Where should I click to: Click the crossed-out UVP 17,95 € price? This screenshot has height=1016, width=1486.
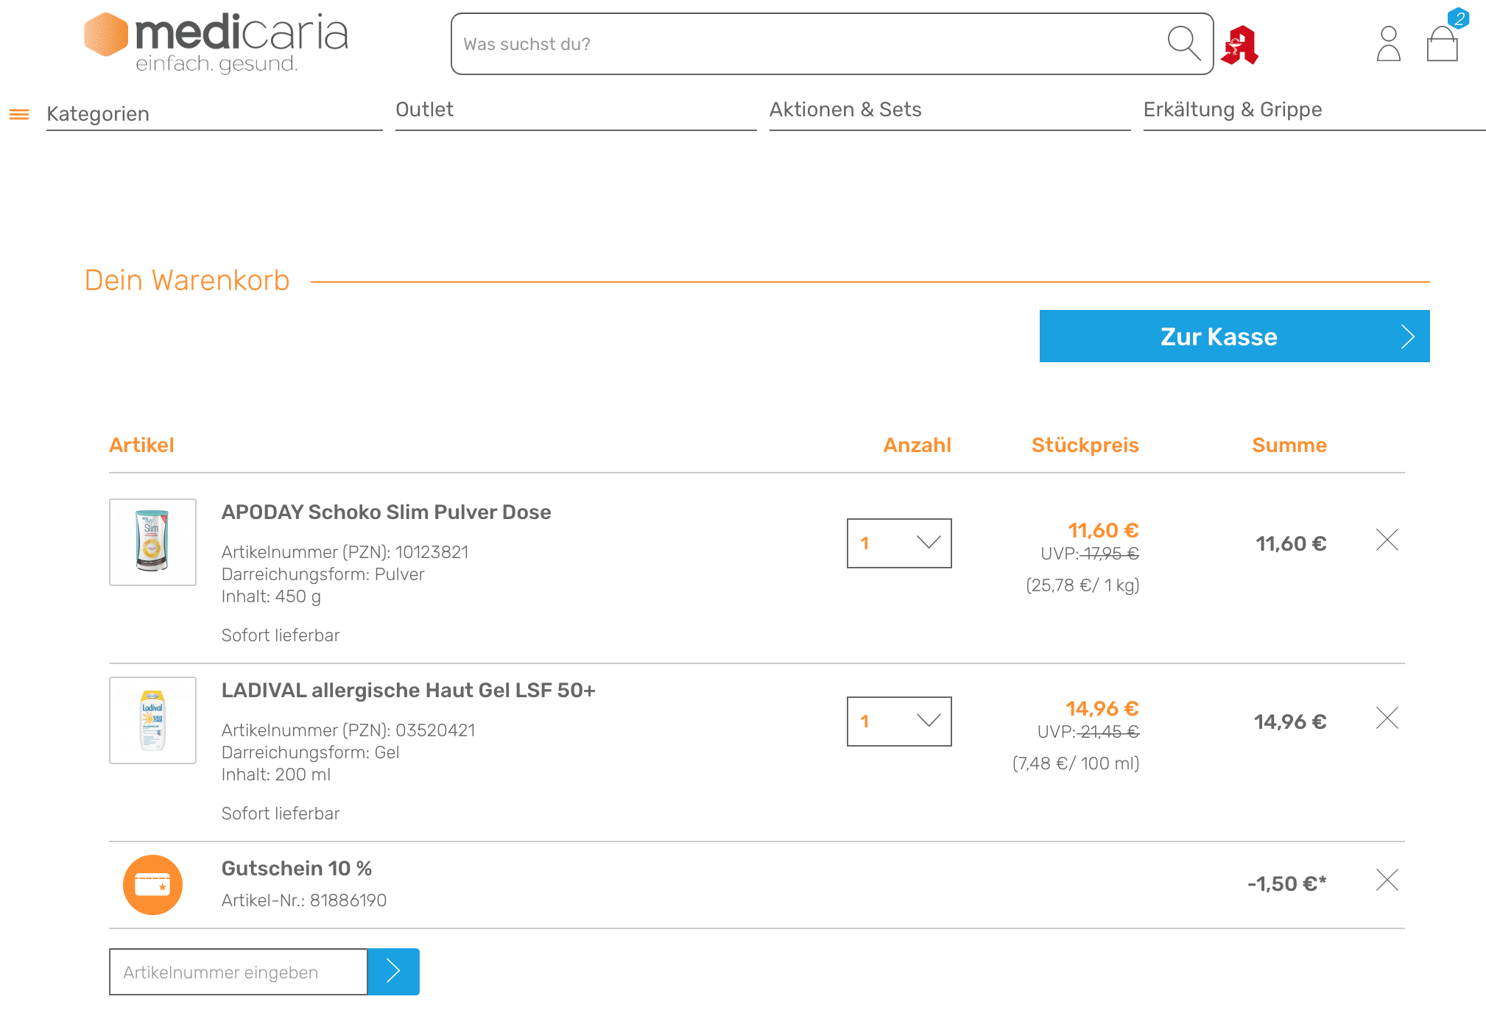click(x=1109, y=553)
